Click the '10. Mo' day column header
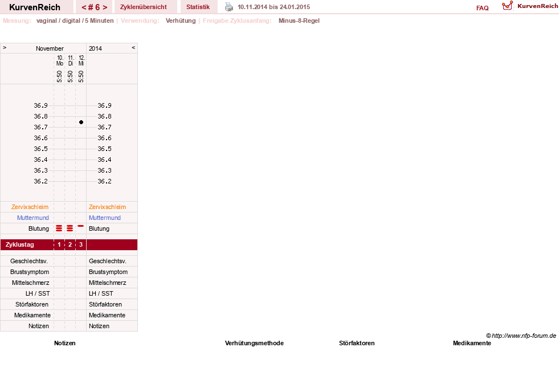Screen dimensions: 559x388 [59, 60]
